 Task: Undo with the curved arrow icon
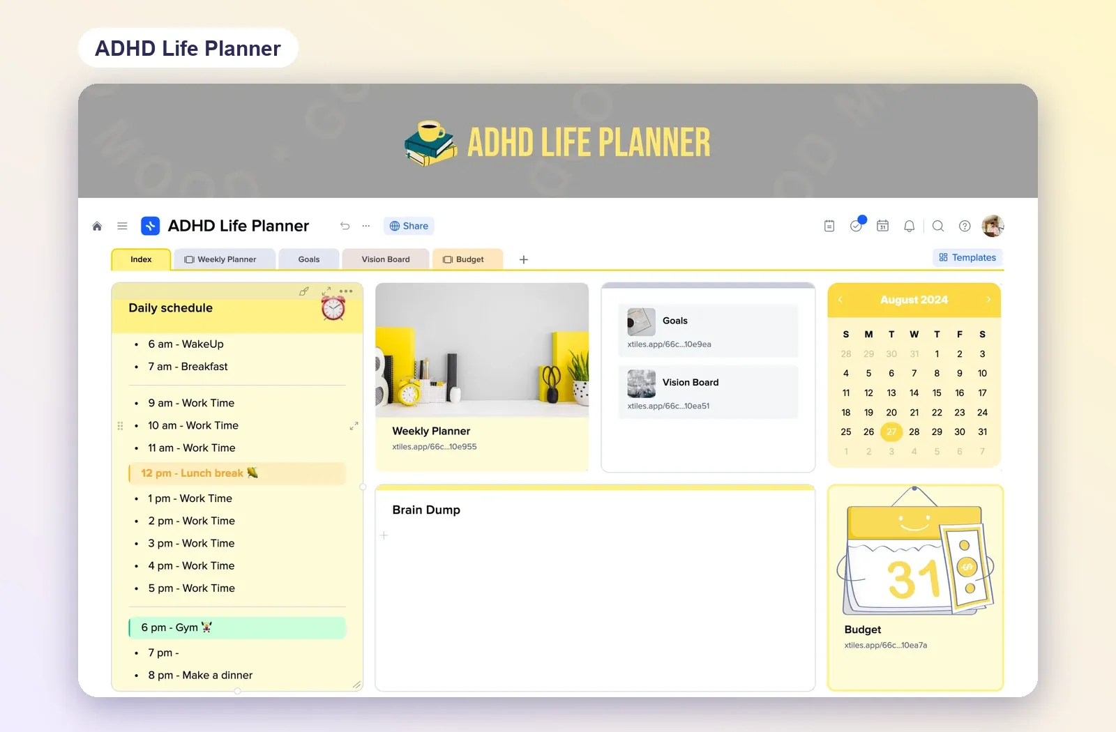point(345,226)
